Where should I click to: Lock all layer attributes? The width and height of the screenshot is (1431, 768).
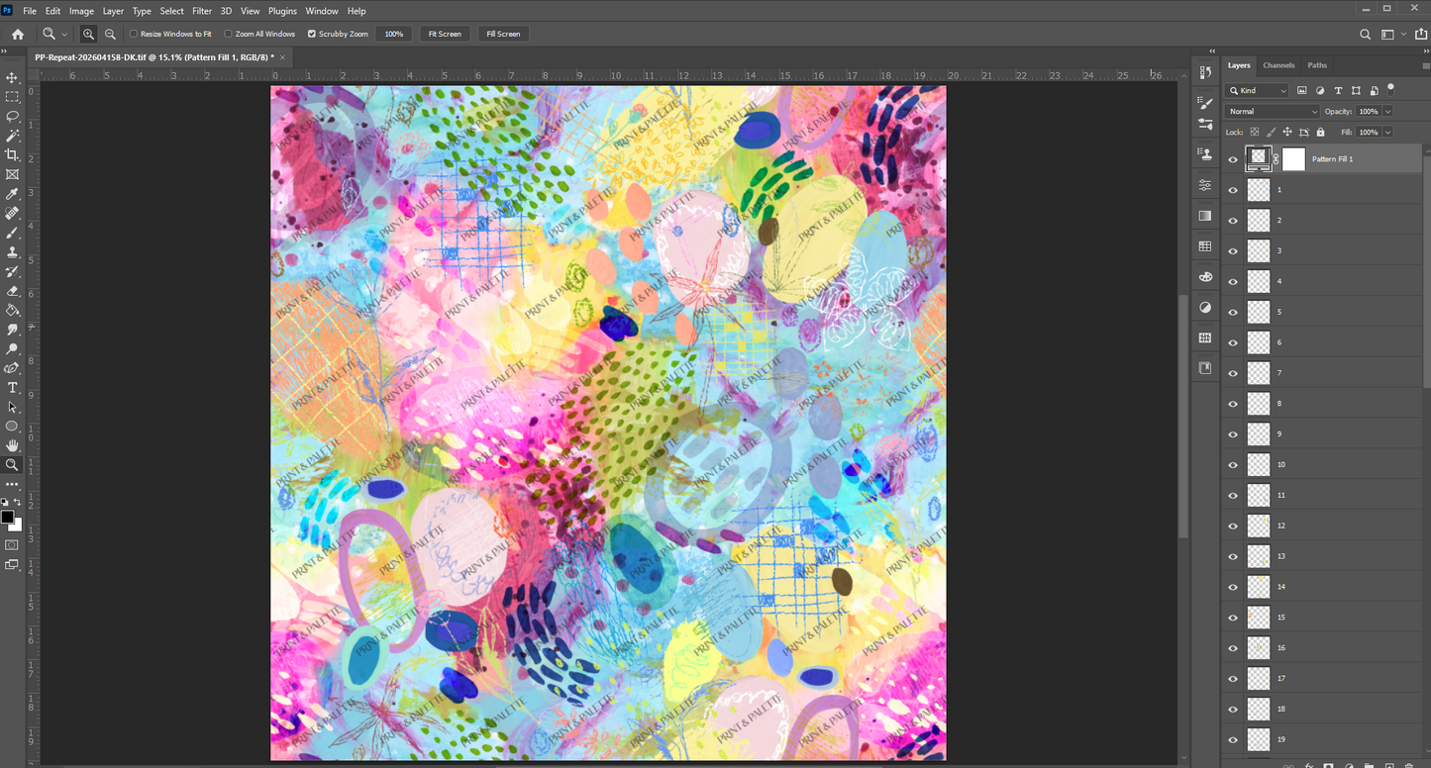click(1320, 132)
